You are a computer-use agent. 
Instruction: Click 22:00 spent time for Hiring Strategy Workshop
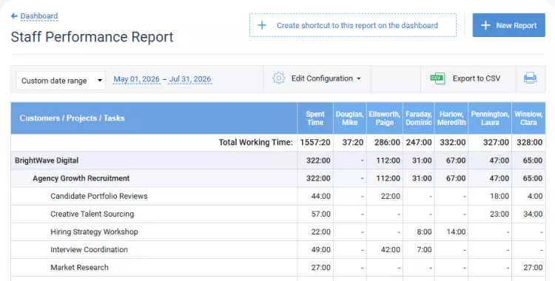point(320,231)
